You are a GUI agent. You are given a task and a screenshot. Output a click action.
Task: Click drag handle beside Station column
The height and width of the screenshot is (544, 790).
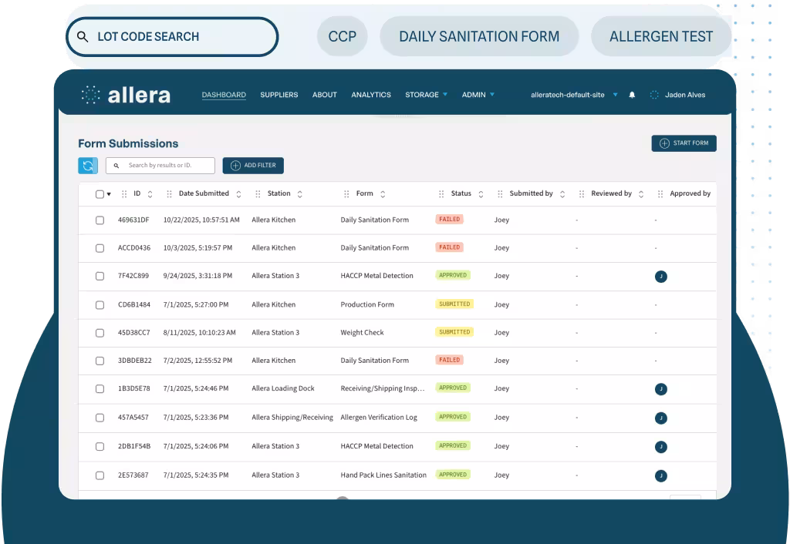(x=258, y=193)
